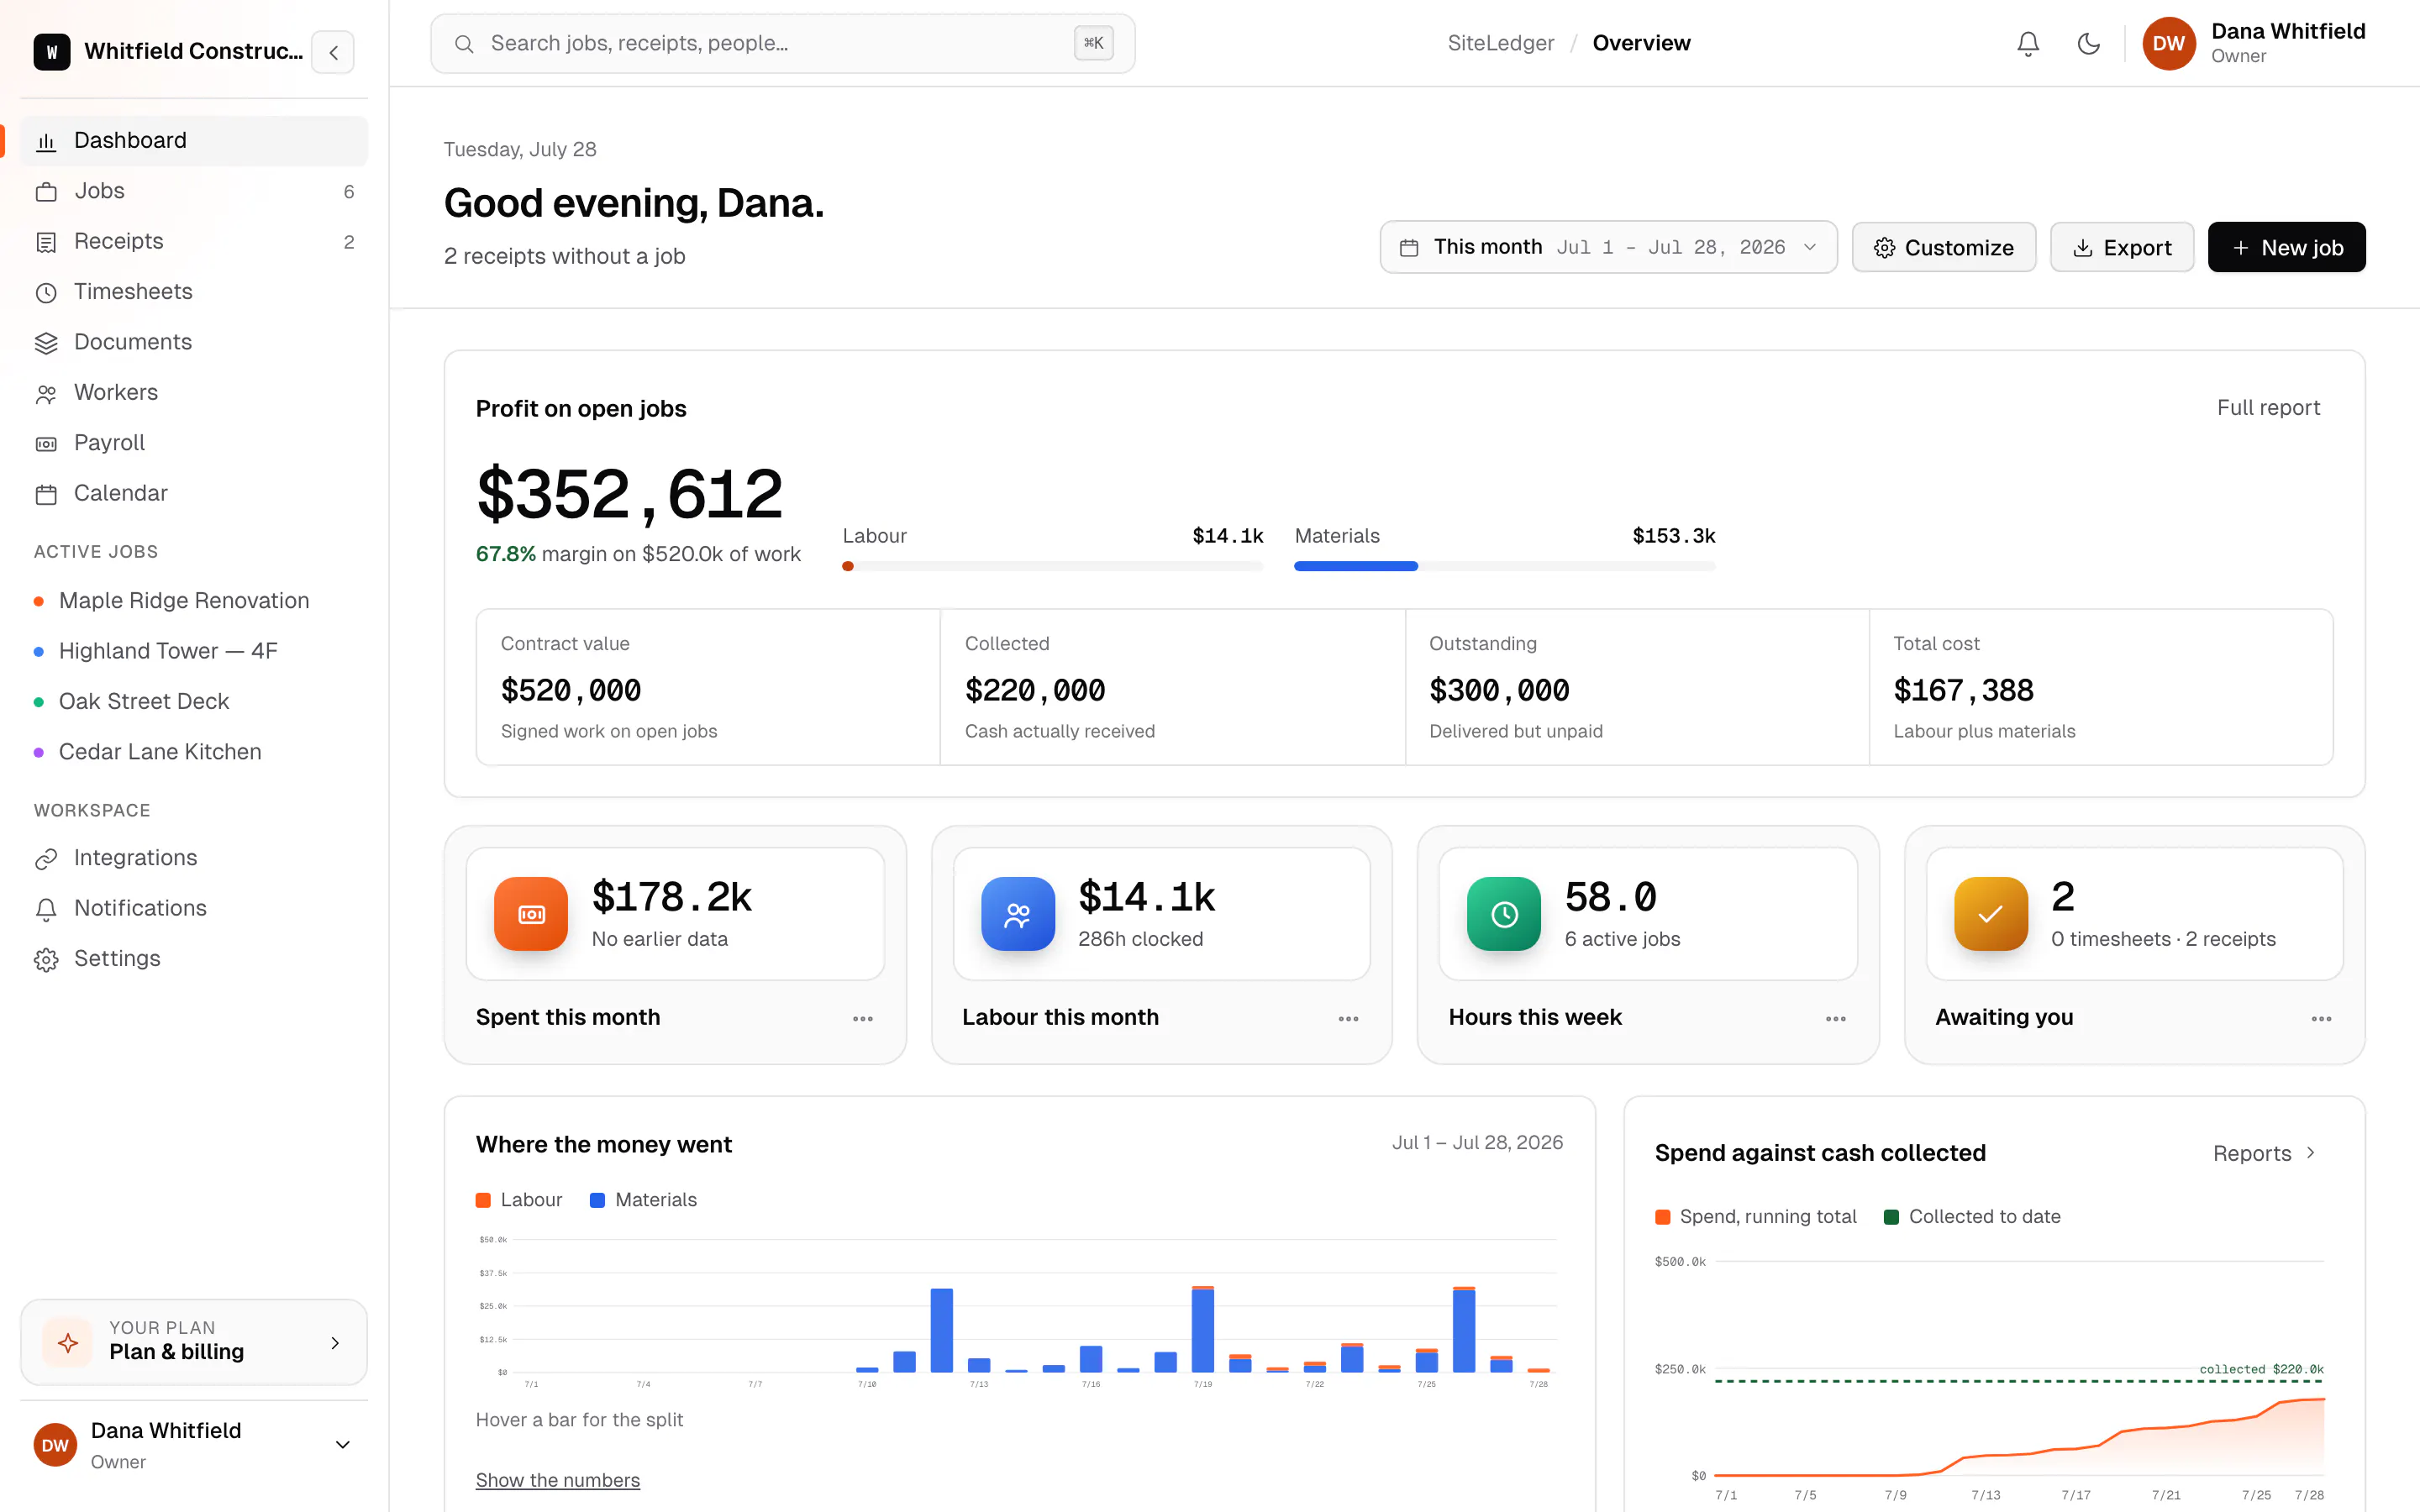Click the SiteLedger breadcrumb
This screenshot has height=1512, width=2420.
coord(1501,43)
